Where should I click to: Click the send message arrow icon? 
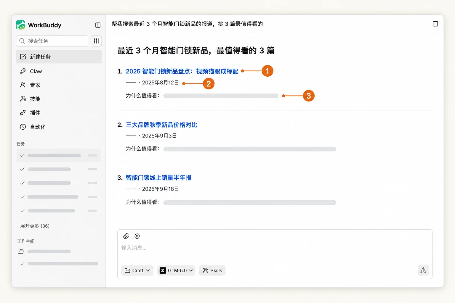[423, 270]
